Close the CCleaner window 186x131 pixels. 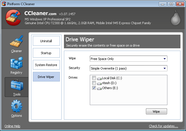tap(180, 4)
